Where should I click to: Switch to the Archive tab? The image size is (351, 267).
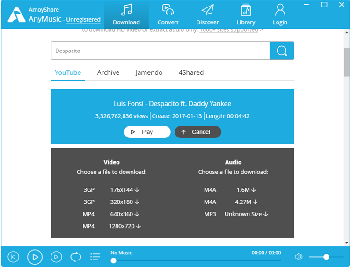(x=108, y=72)
